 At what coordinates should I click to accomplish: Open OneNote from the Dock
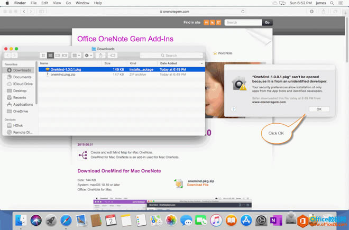pos(276,220)
